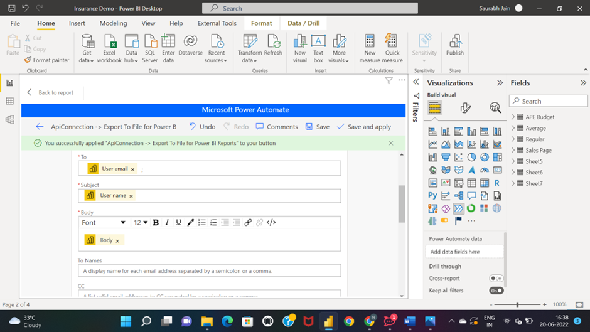
Task: Toggle Cross-report drill through
Action: (496, 278)
